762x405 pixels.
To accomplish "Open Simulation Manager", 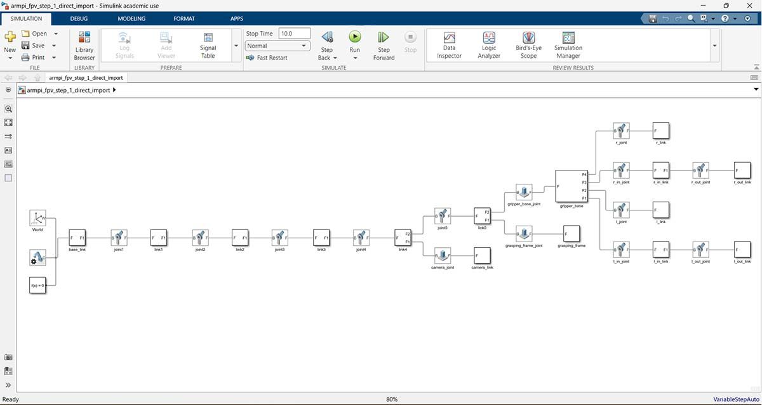I will point(568,44).
